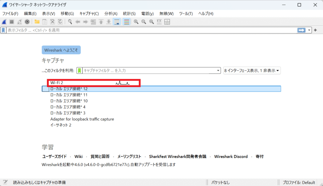Image resolution: width=323 pixels, height=186 pixels.
Task: Click the shark fin start capture icon
Action: tap(4, 22)
